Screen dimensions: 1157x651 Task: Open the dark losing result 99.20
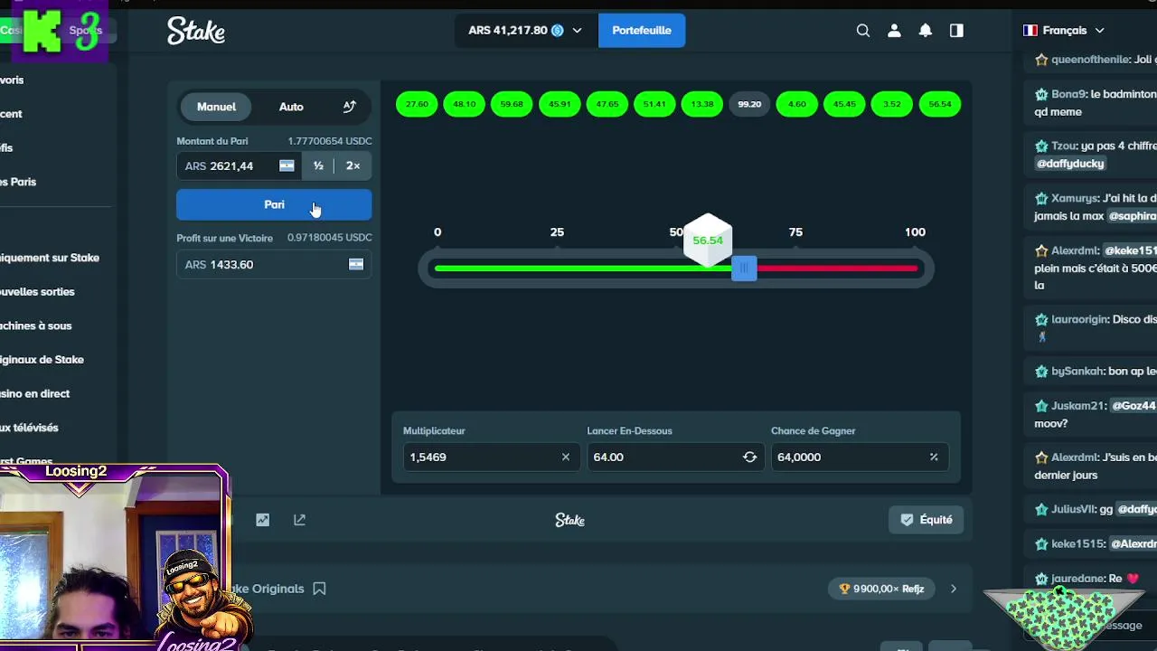pyautogui.click(x=749, y=104)
